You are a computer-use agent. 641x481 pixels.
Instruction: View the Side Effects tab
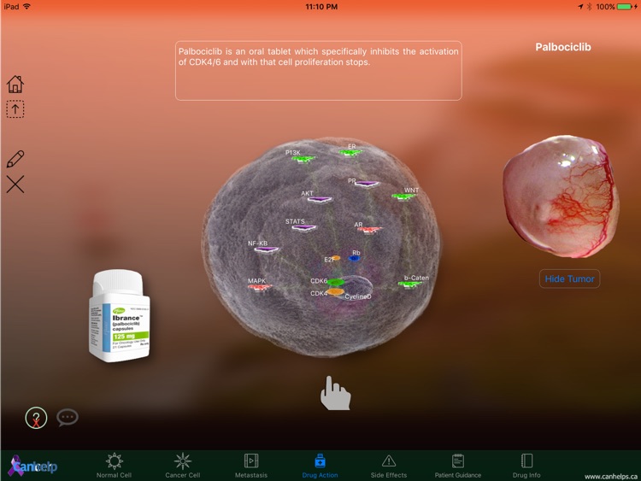pos(389,466)
